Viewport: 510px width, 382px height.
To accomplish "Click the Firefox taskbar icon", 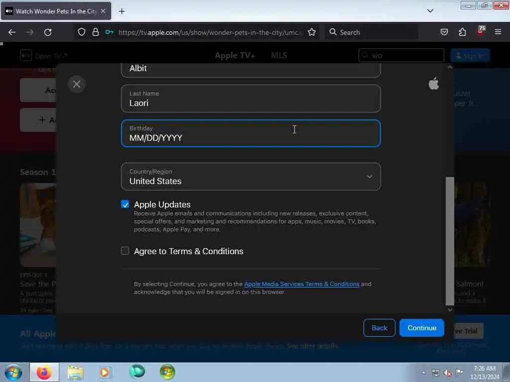I will (44, 372).
